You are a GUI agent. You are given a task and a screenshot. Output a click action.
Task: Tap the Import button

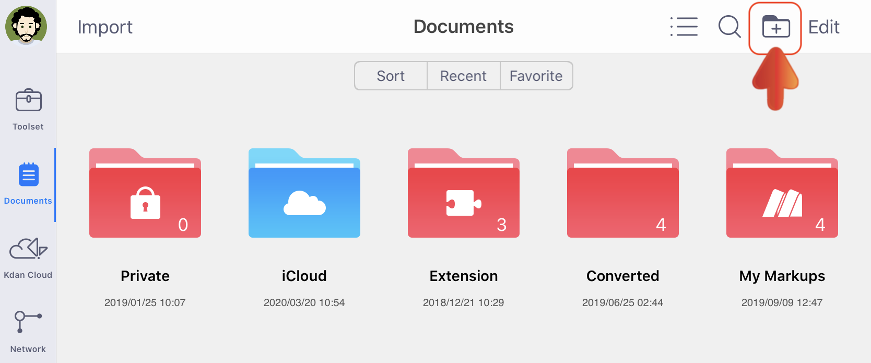pos(105,27)
